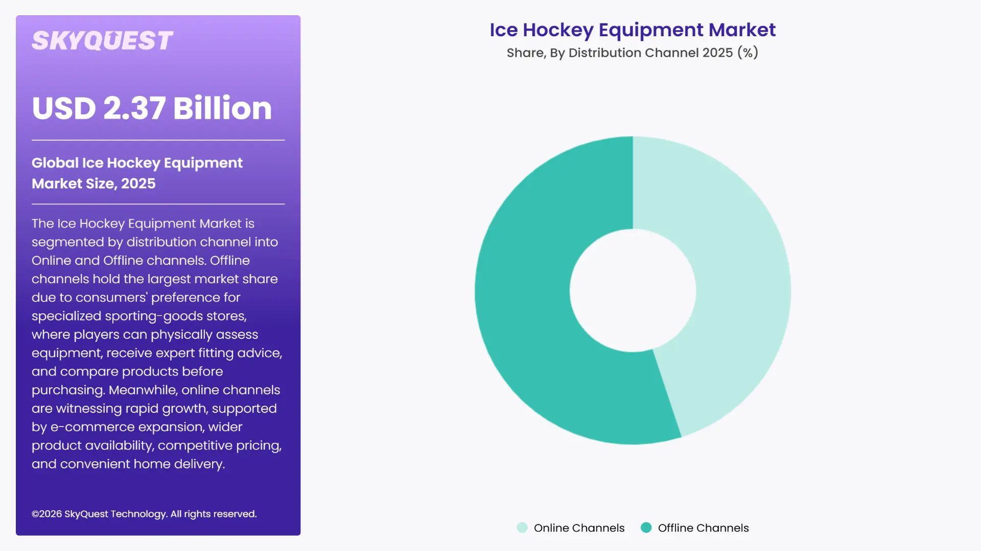Click the Global Ice Hockey Equipment Market Size heading

pyautogui.click(x=137, y=173)
